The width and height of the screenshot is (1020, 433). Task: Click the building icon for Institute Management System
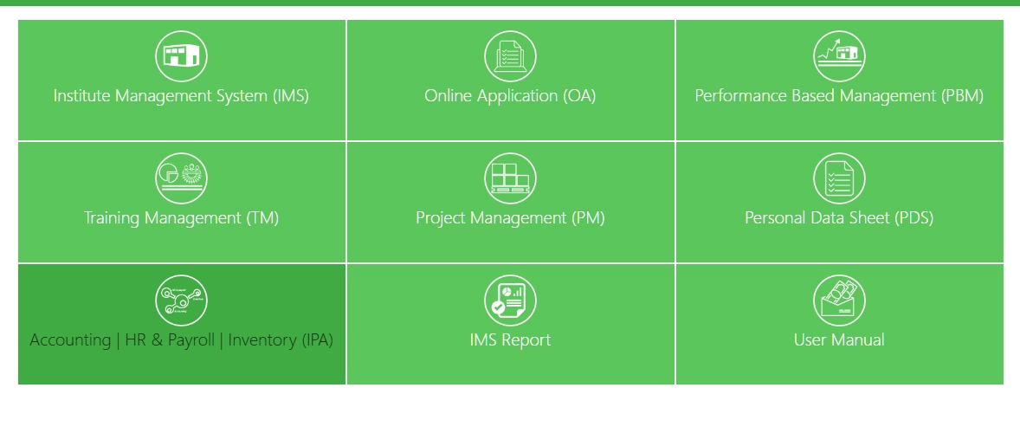pyautogui.click(x=182, y=56)
